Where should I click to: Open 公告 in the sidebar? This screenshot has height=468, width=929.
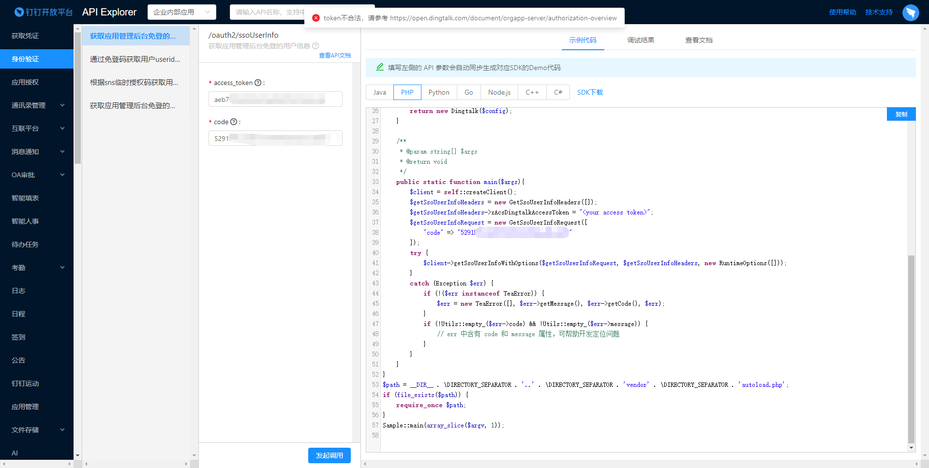(37, 360)
